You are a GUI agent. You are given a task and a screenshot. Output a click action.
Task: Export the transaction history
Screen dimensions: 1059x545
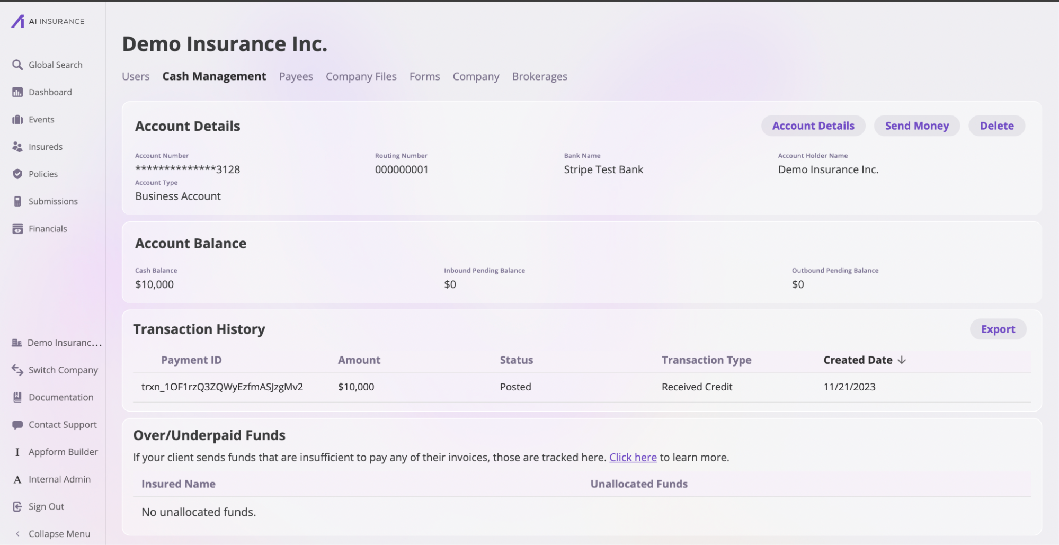998,329
